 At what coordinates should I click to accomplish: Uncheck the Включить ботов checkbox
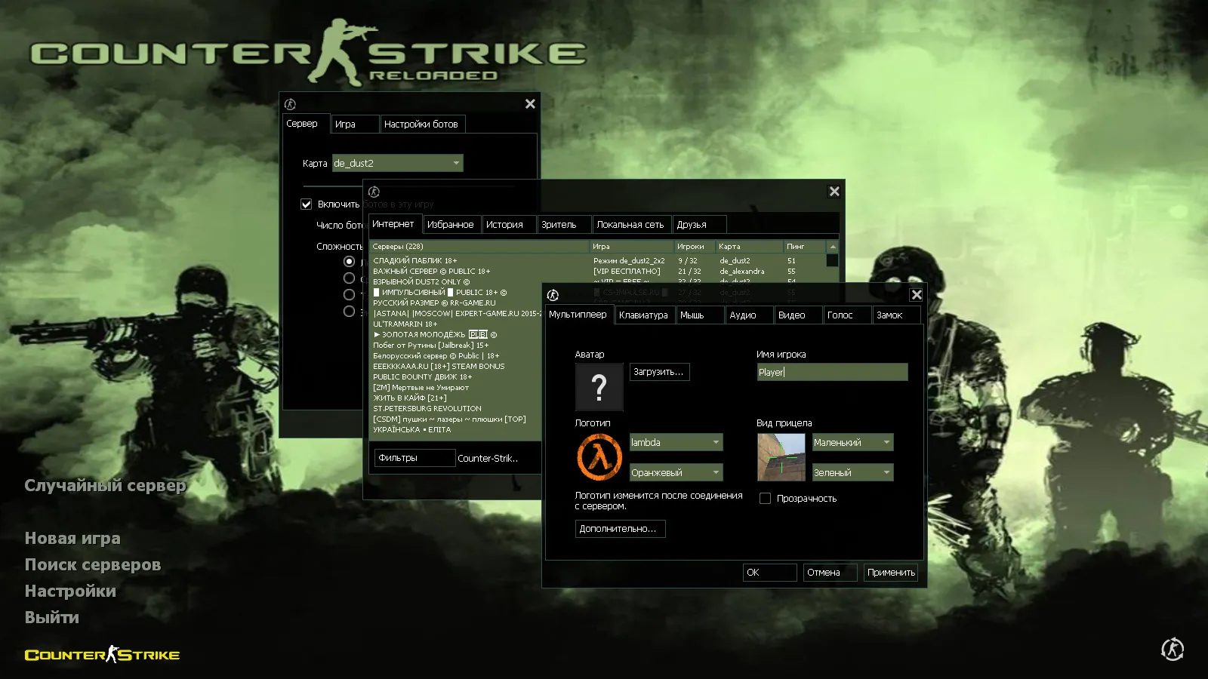(x=306, y=204)
